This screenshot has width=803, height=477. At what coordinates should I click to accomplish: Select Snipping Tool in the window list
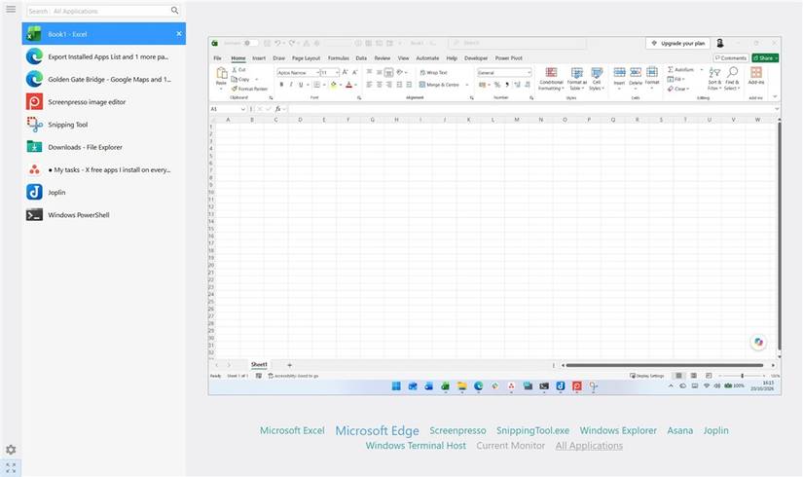click(104, 124)
